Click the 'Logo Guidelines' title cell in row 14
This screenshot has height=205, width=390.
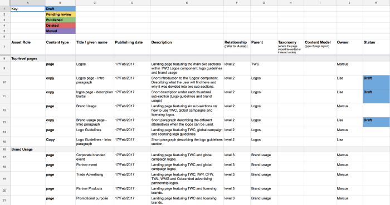[x=95, y=132]
